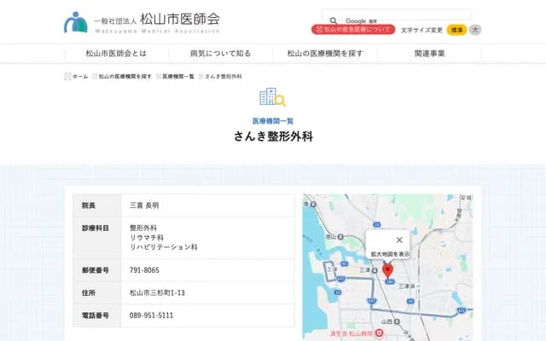Viewport: 546px width, 341px height.
Task: Open the 関連事業 menu
Action: click(429, 53)
